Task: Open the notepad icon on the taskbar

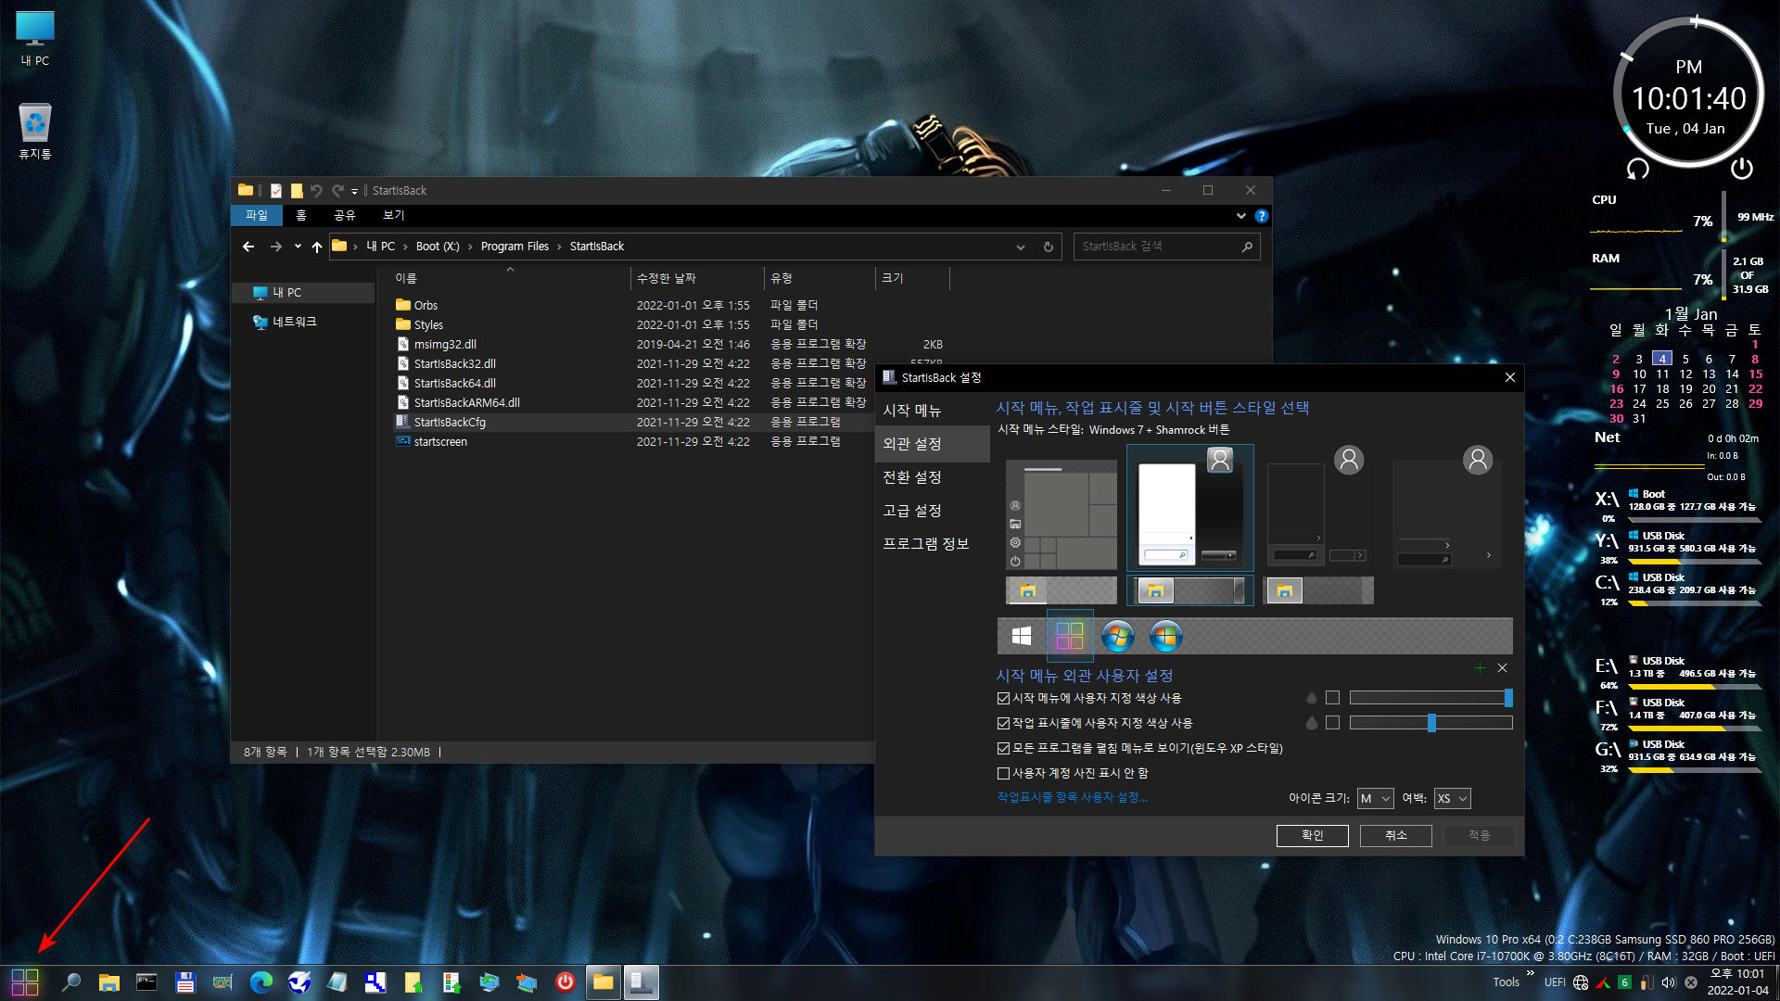Action: tap(337, 982)
